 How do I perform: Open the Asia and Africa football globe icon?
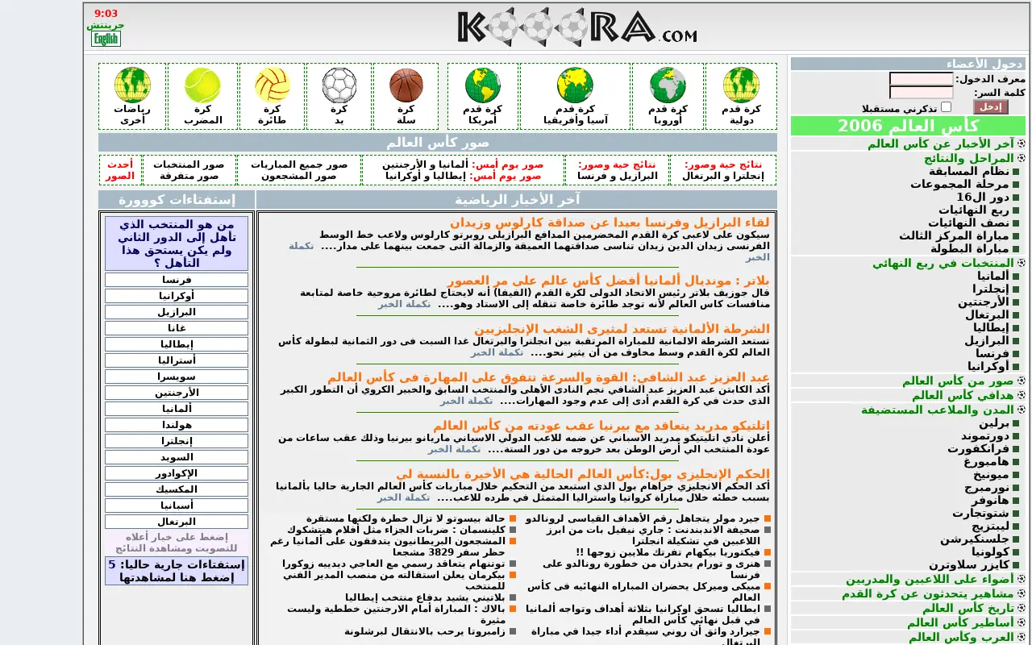tap(575, 85)
